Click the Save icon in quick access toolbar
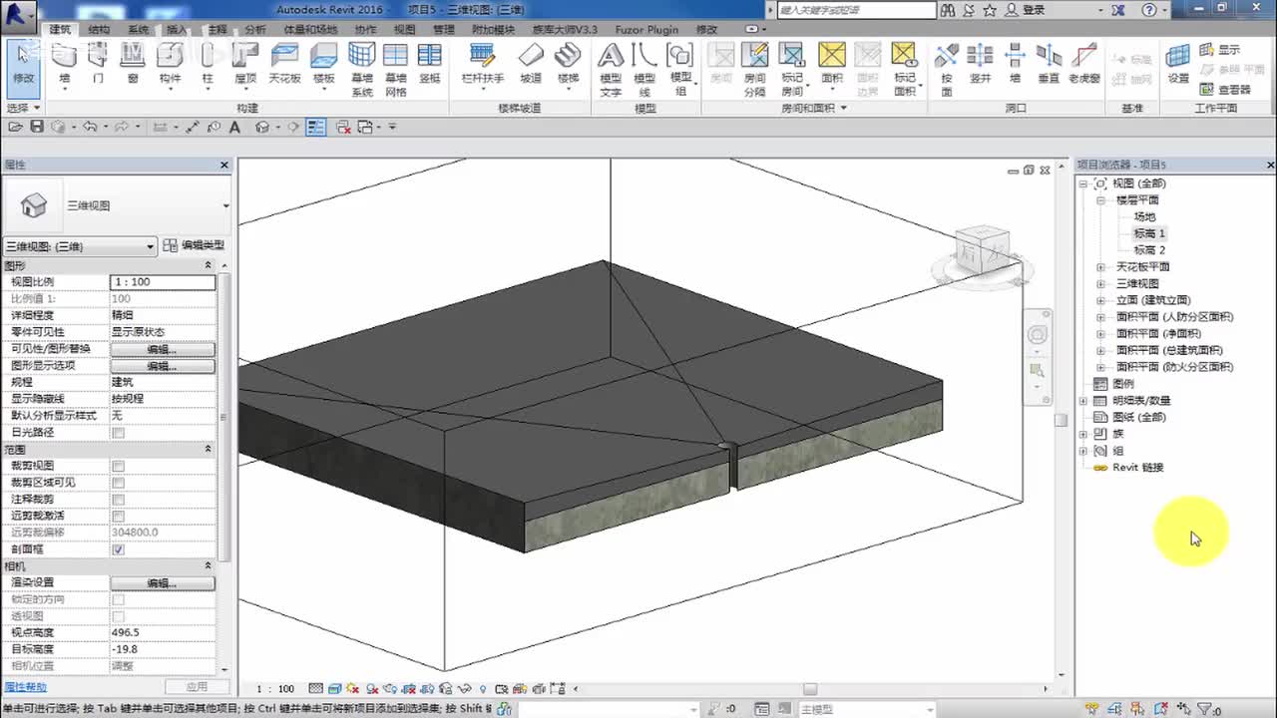 pos(37,127)
